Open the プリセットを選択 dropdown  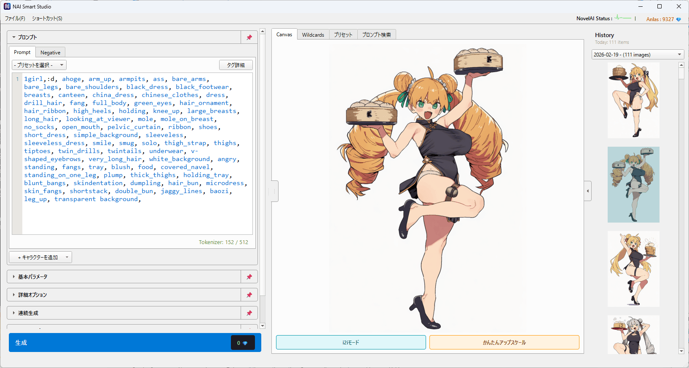tap(39, 65)
